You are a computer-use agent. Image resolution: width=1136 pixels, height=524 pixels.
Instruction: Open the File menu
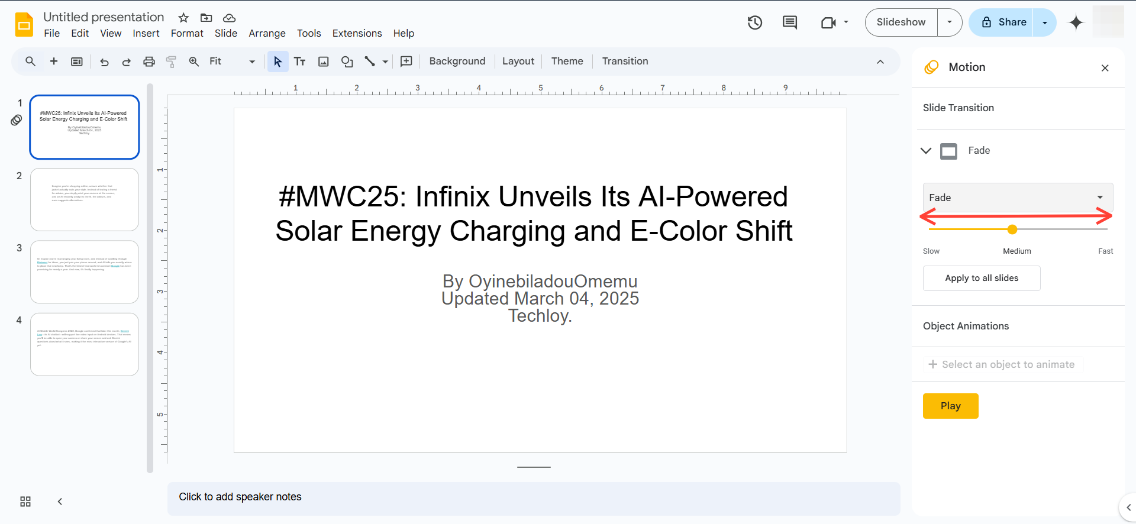pos(52,33)
